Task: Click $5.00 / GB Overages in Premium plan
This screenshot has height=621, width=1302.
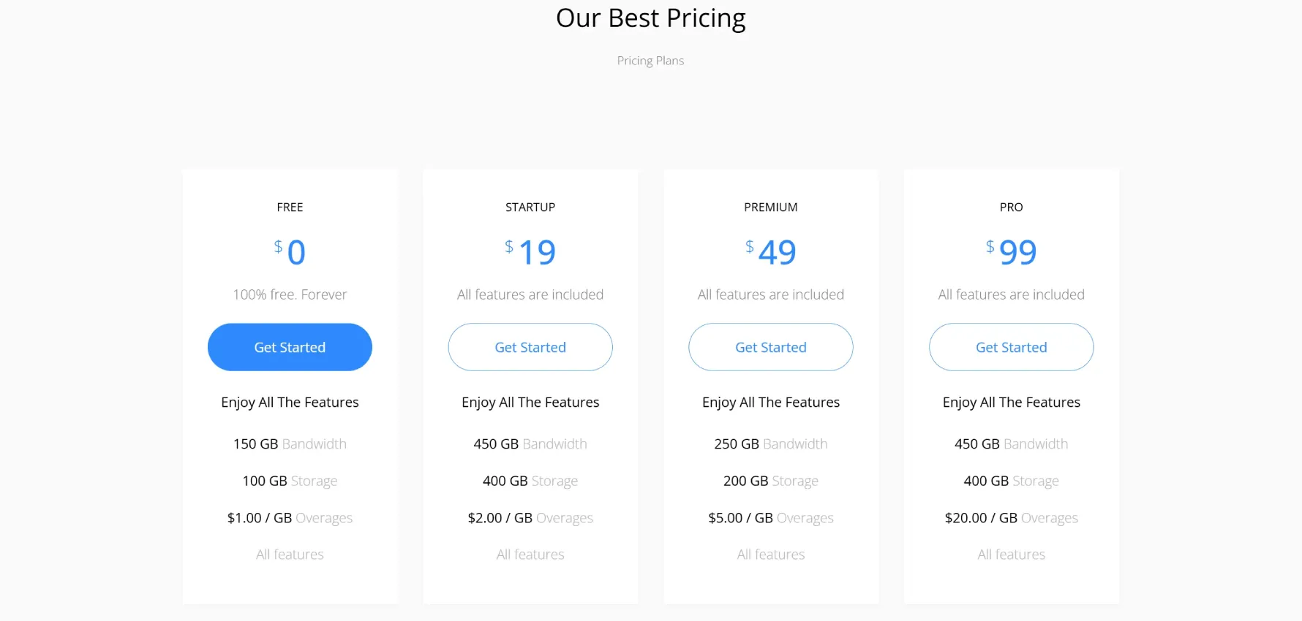Action: tap(771, 518)
